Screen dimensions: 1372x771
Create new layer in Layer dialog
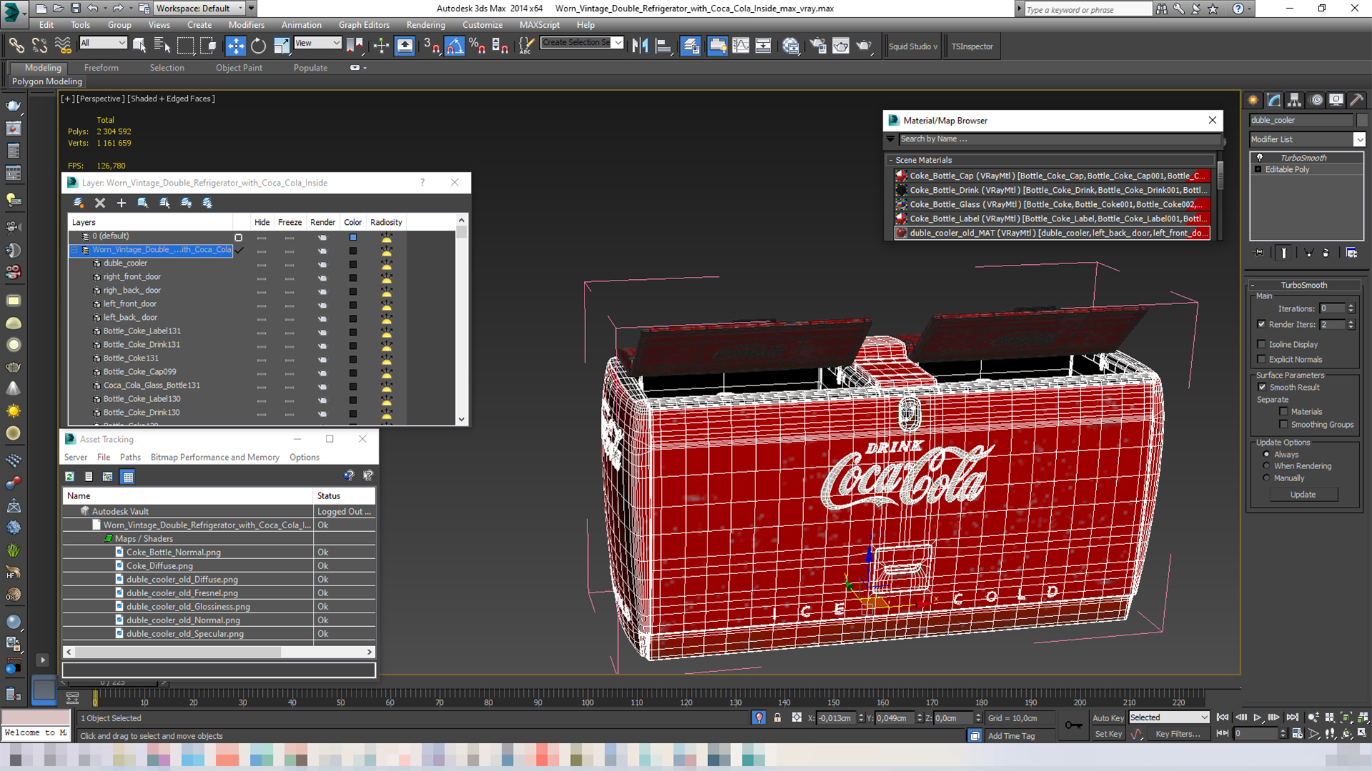tap(79, 203)
